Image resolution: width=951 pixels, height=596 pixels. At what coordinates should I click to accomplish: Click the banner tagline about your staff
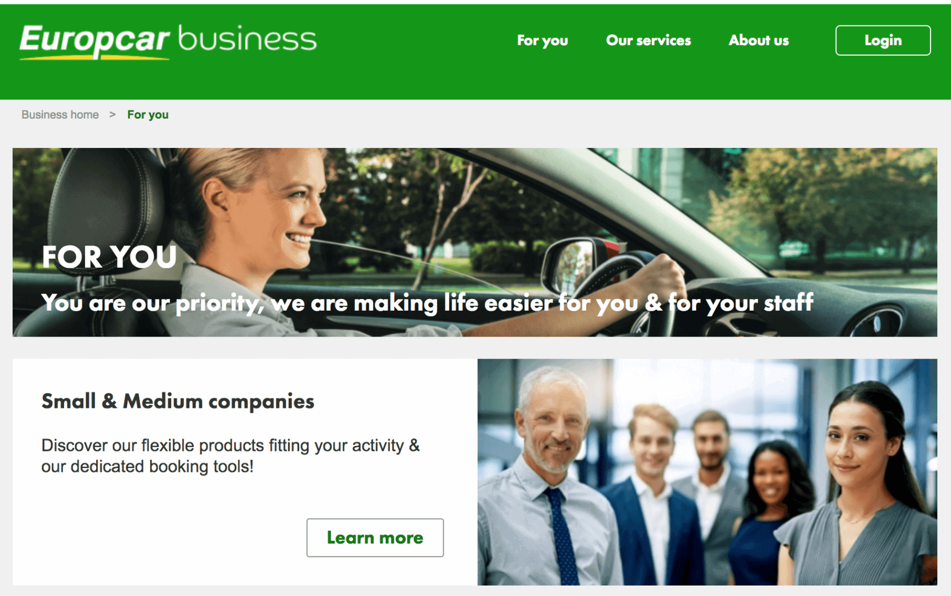tap(427, 303)
